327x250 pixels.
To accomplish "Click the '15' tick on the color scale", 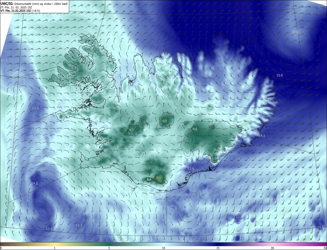I will click(218, 248).
